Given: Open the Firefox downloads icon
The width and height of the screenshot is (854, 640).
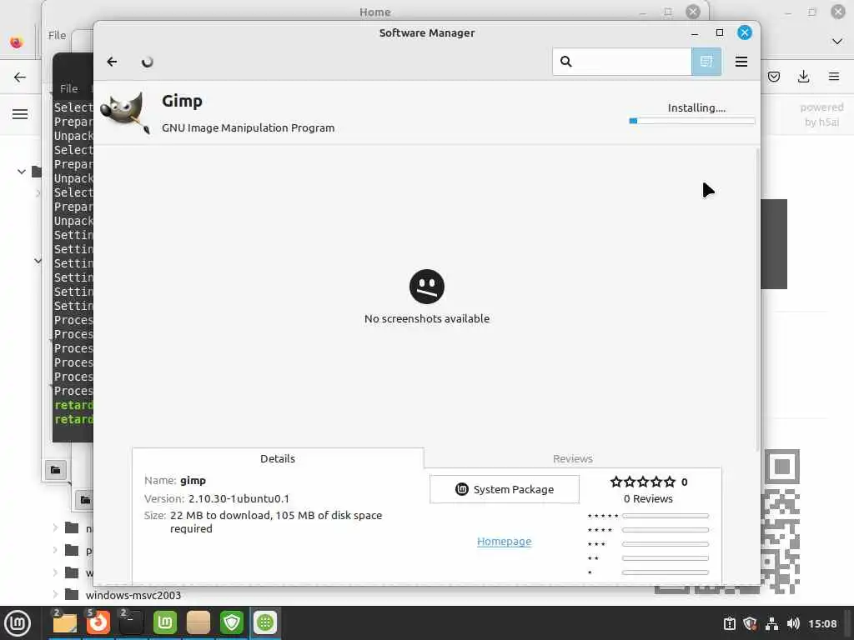Looking at the screenshot, I should (x=803, y=77).
